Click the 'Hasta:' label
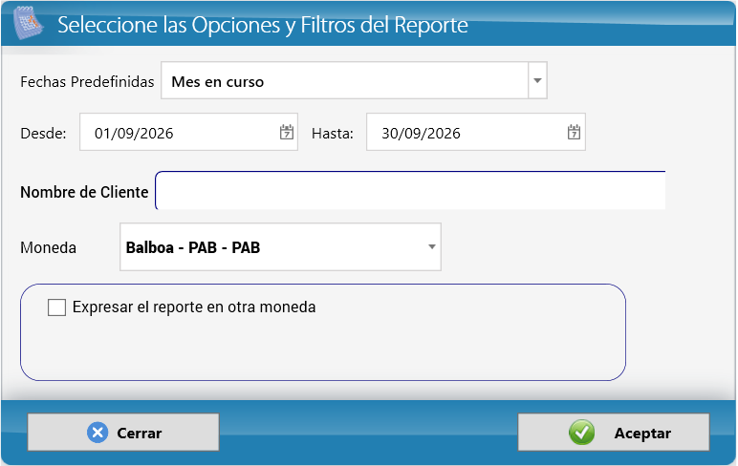This screenshot has width=738, height=466. (333, 134)
